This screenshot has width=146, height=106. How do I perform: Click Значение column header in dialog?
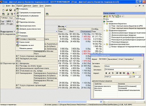[x=129, y=84]
